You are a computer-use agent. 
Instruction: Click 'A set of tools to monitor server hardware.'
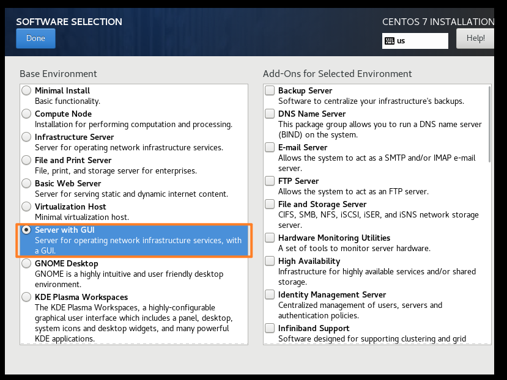click(x=354, y=249)
